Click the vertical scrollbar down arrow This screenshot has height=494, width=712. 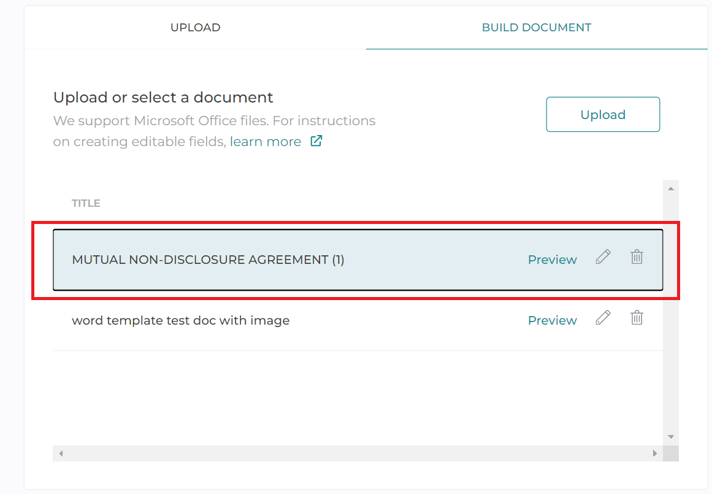click(671, 437)
